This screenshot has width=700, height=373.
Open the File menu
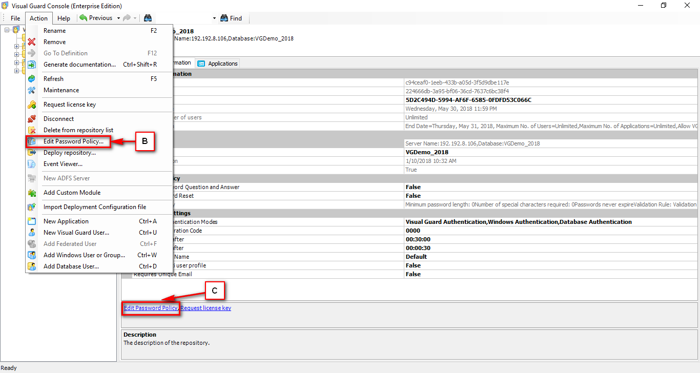point(15,18)
